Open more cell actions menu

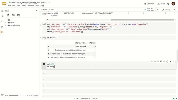click(x=174, y=61)
